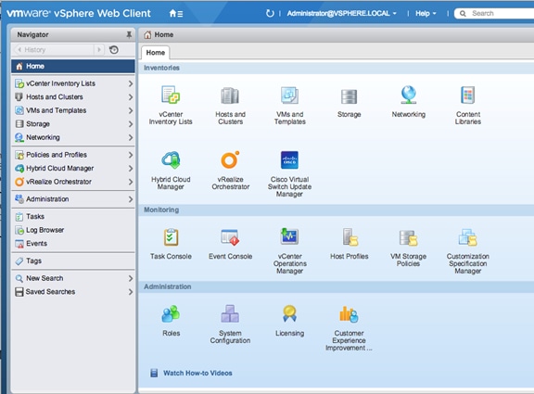The height and width of the screenshot is (394, 534).
Task: Expand Policies and Profiles chevron
Action: (131, 155)
